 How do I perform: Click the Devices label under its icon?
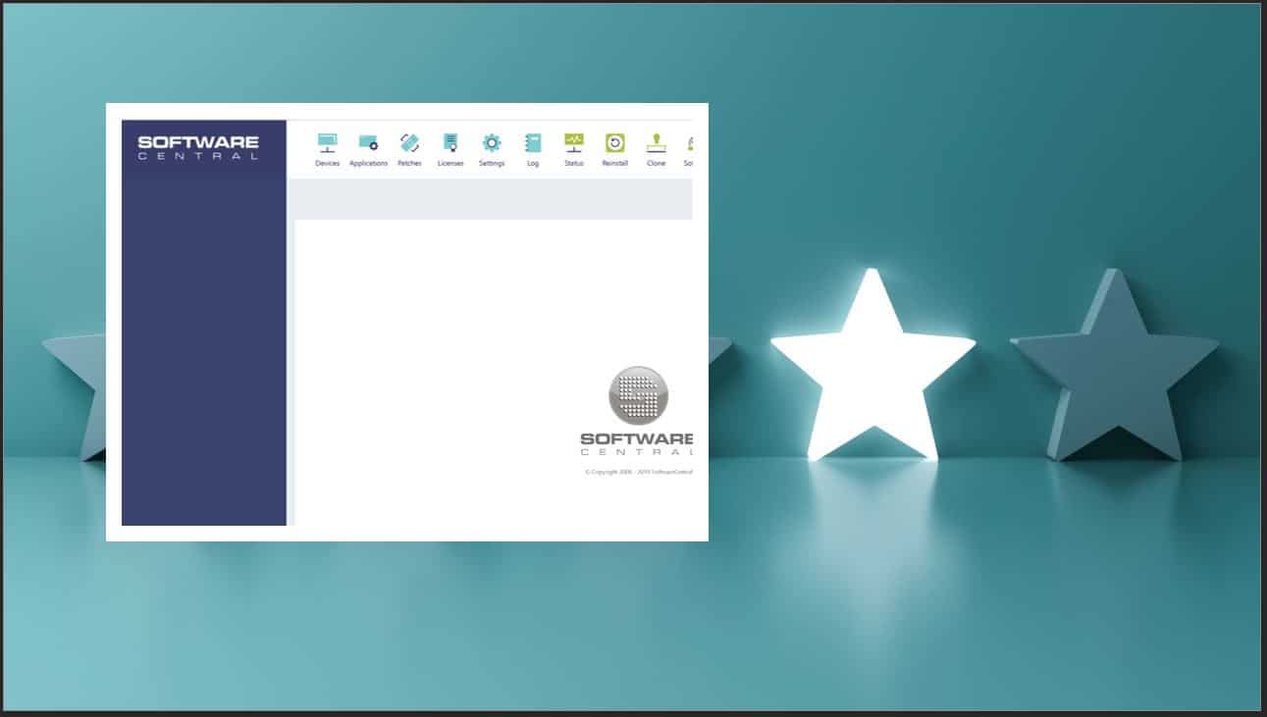click(327, 164)
